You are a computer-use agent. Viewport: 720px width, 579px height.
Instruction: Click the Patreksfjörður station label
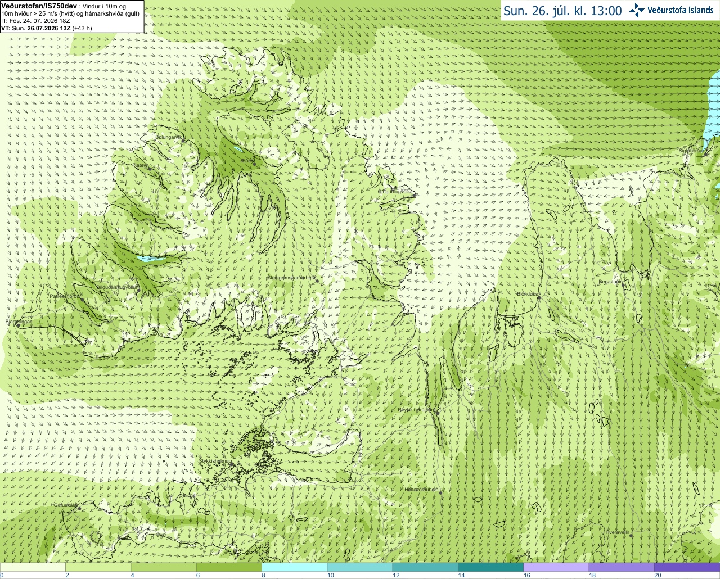[65, 296]
